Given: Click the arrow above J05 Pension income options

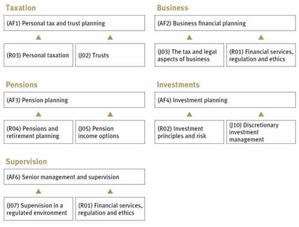Looking at the screenshot, I should click(x=110, y=114).
